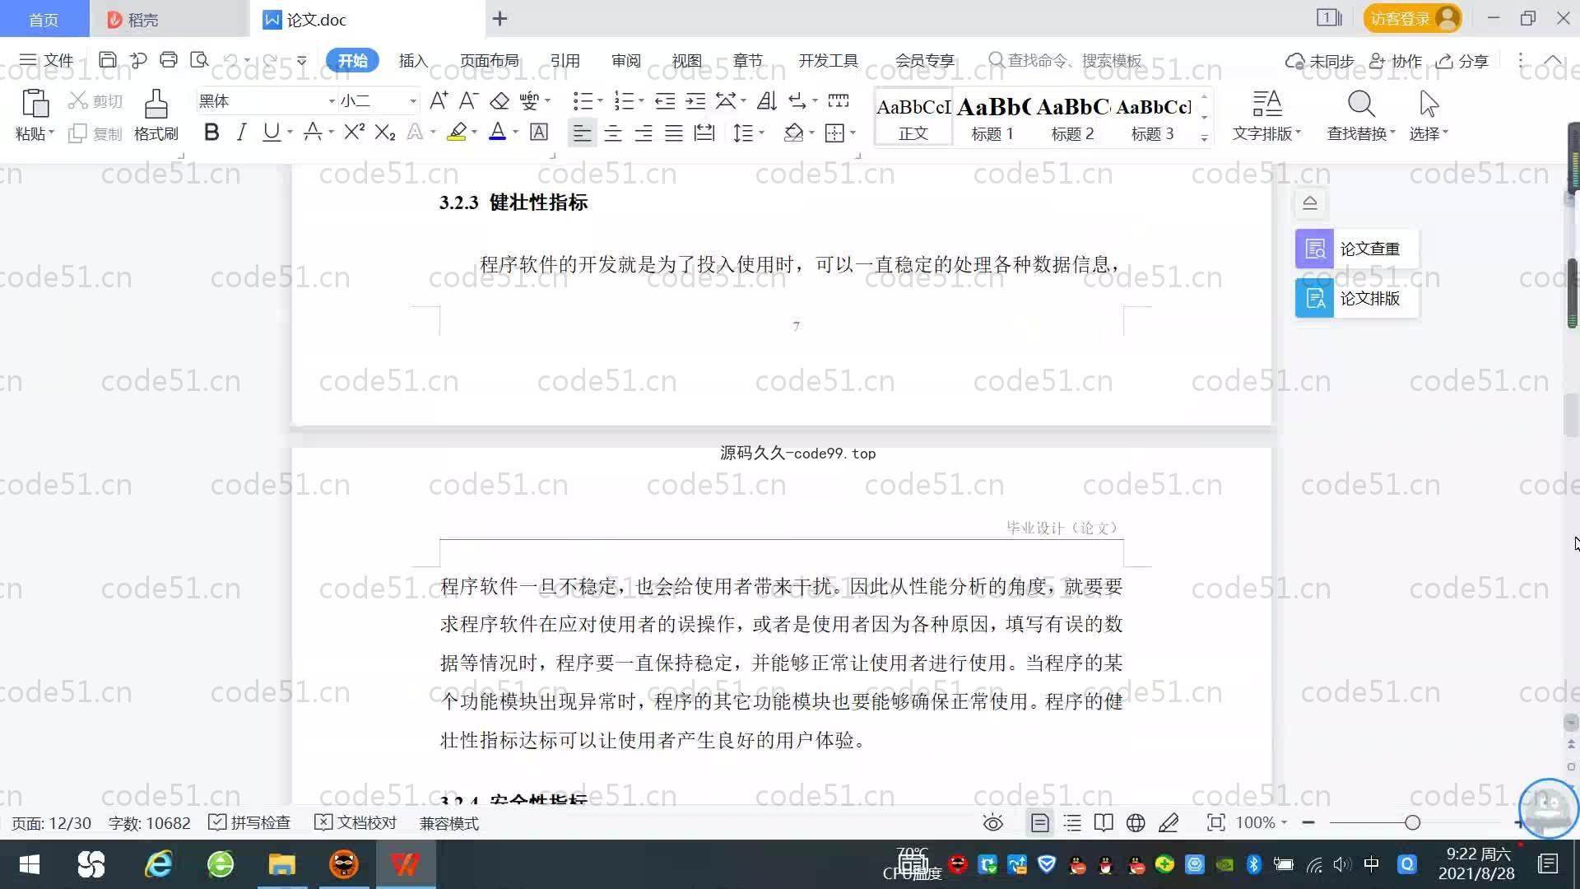Click the 访客登录 login button

click(x=1412, y=18)
